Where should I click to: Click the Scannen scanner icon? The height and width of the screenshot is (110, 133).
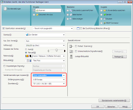37,10
